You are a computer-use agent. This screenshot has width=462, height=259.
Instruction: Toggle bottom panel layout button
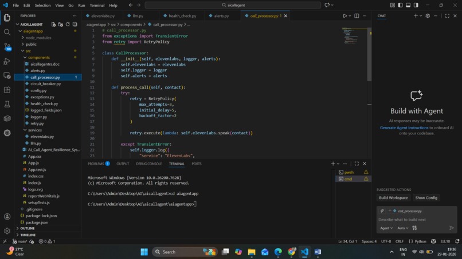point(408,5)
